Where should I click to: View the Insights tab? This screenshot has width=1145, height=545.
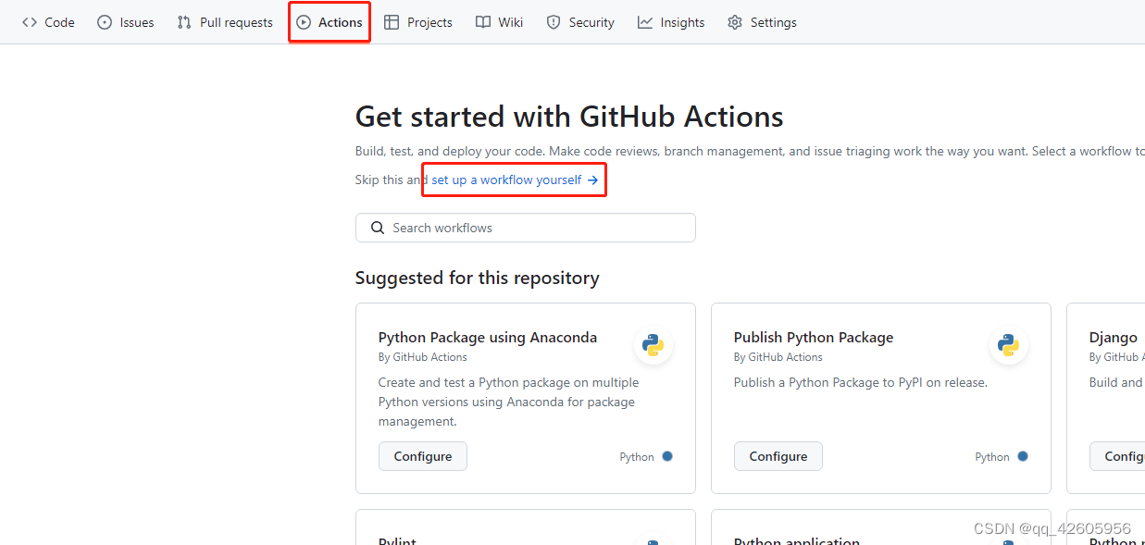pos(671,22)
